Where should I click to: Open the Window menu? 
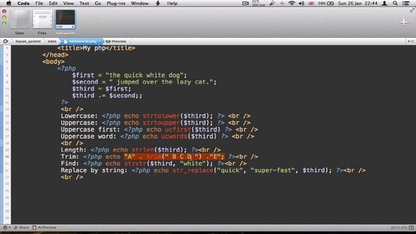pos(140,3)
